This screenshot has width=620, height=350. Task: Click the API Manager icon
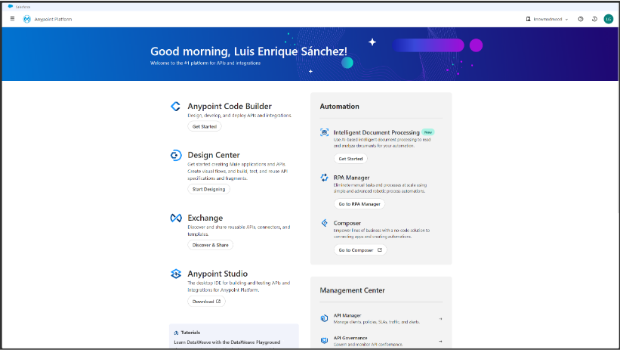[325, 317]
